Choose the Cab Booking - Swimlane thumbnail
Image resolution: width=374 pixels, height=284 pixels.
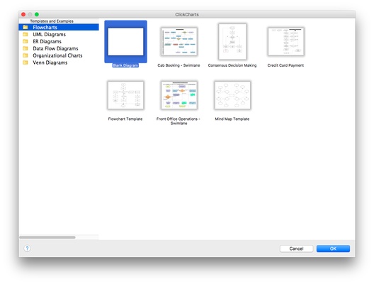point(179,42)
